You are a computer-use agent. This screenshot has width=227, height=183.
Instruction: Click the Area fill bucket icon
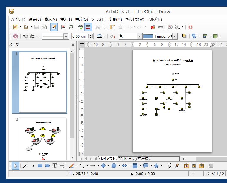[x=112, y=36]
